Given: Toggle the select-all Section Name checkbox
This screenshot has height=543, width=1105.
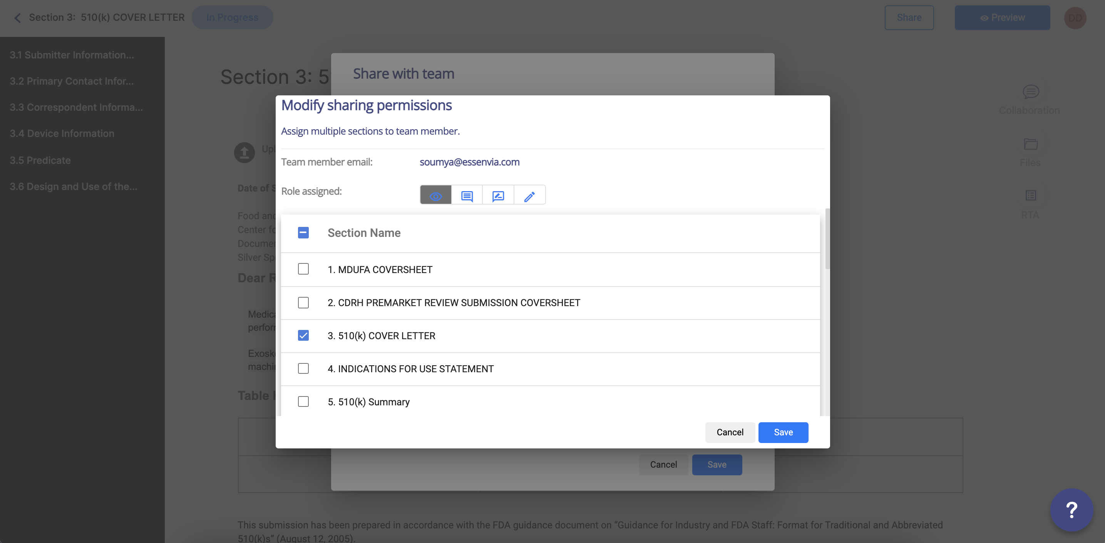Looking at the screenshot, I should (303, 233).
